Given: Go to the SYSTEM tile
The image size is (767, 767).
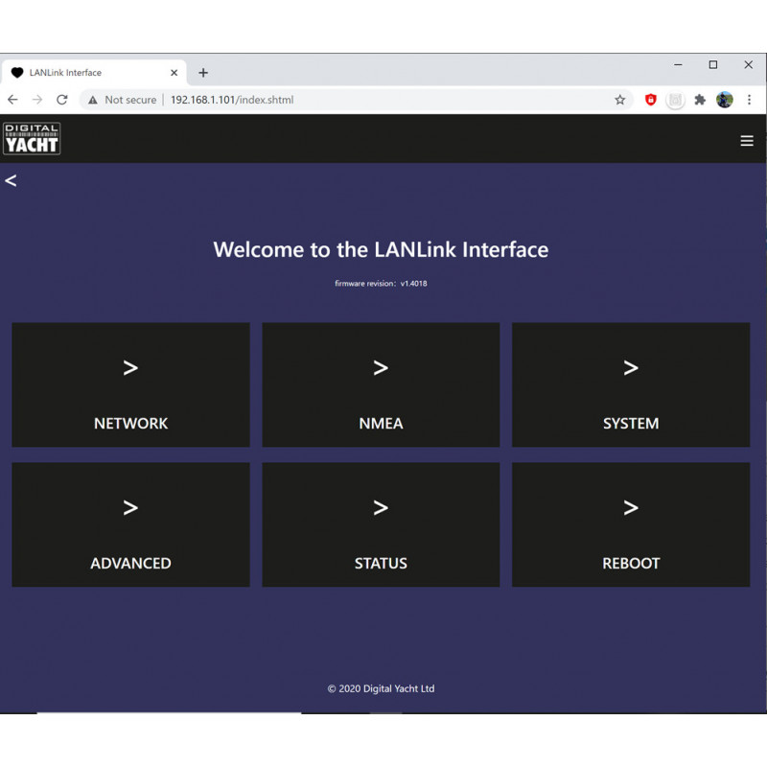Looking at the screenshot, I should [631, 384].
